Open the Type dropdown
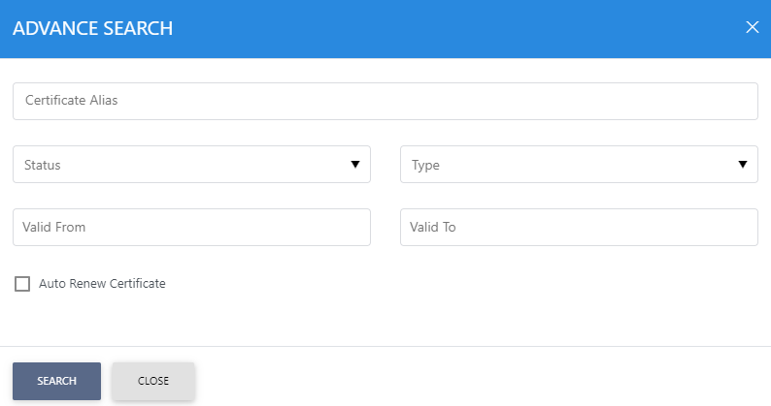This screenshot has width=771, height=406. coord(579,165)
